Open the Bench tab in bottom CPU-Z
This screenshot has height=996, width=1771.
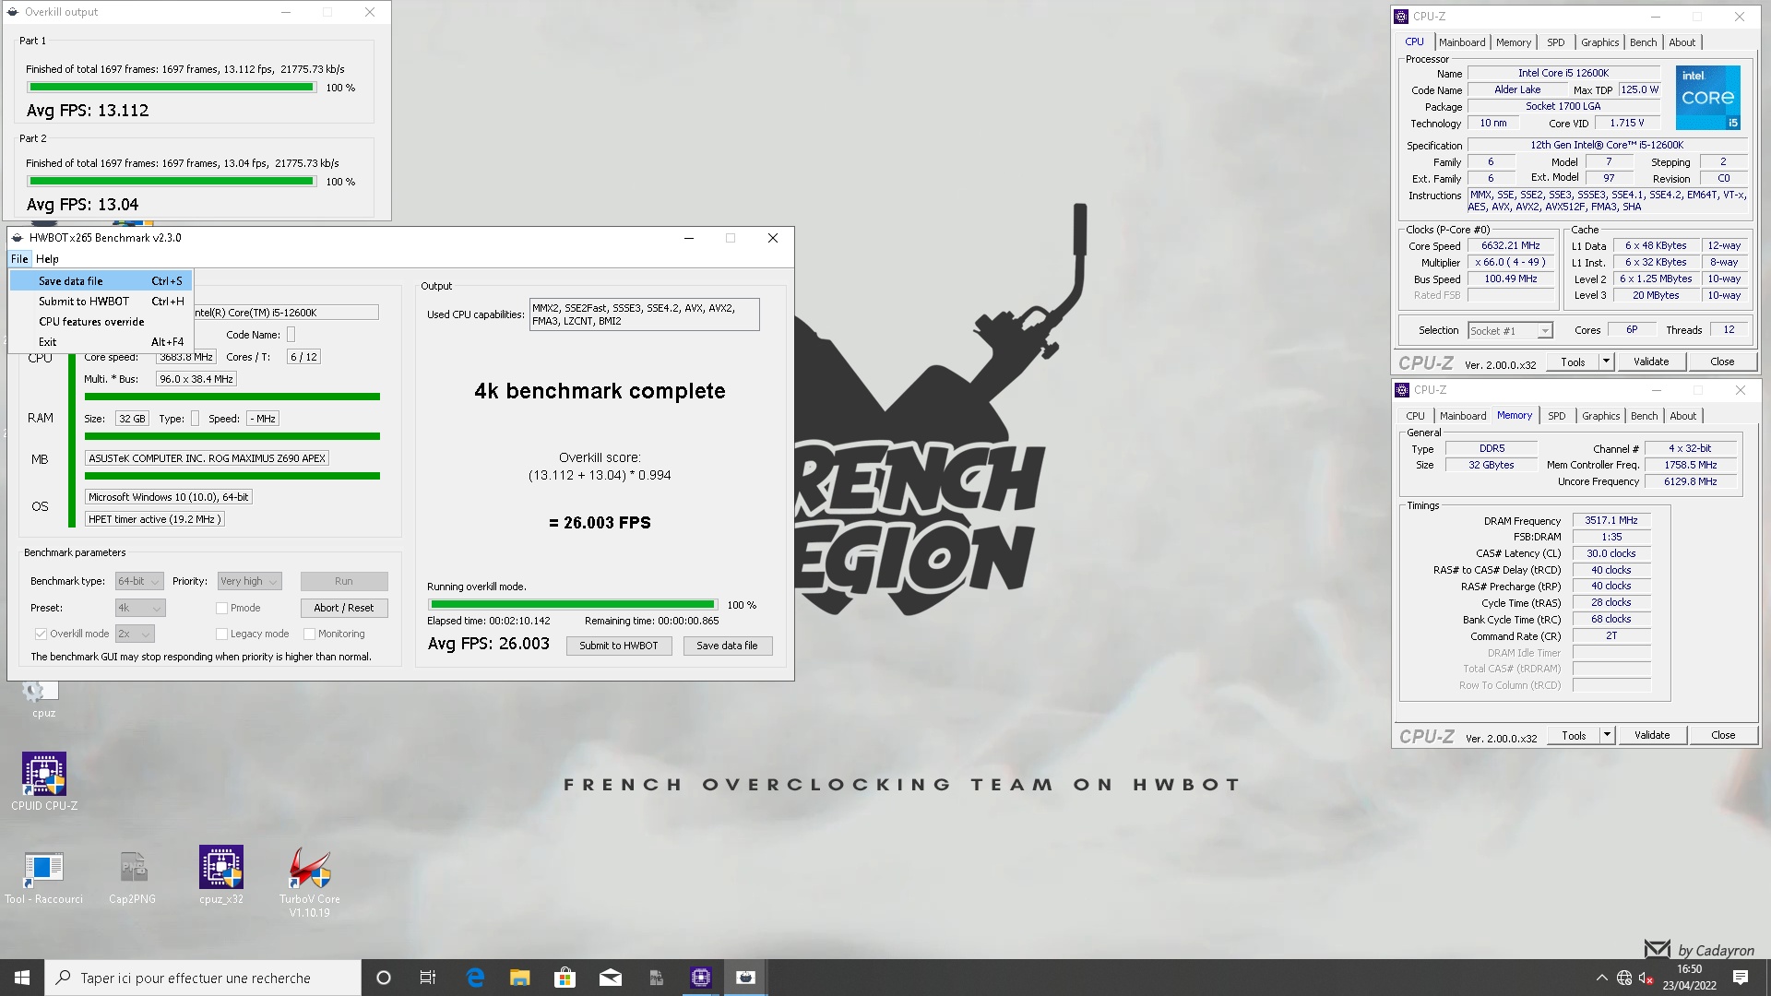pos(1644,416)
